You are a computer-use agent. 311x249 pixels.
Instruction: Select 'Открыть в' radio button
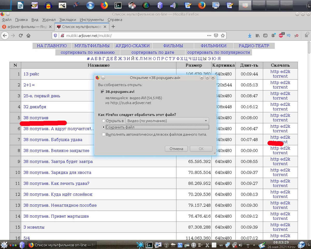[x=104, y=121]
